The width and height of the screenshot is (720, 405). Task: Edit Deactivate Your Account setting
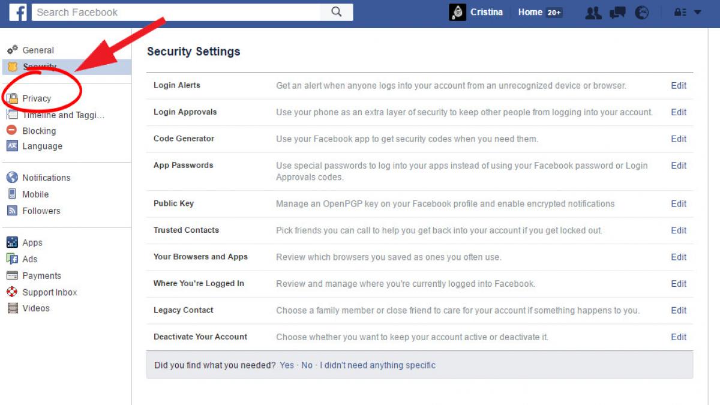click(x=678, y=337)
